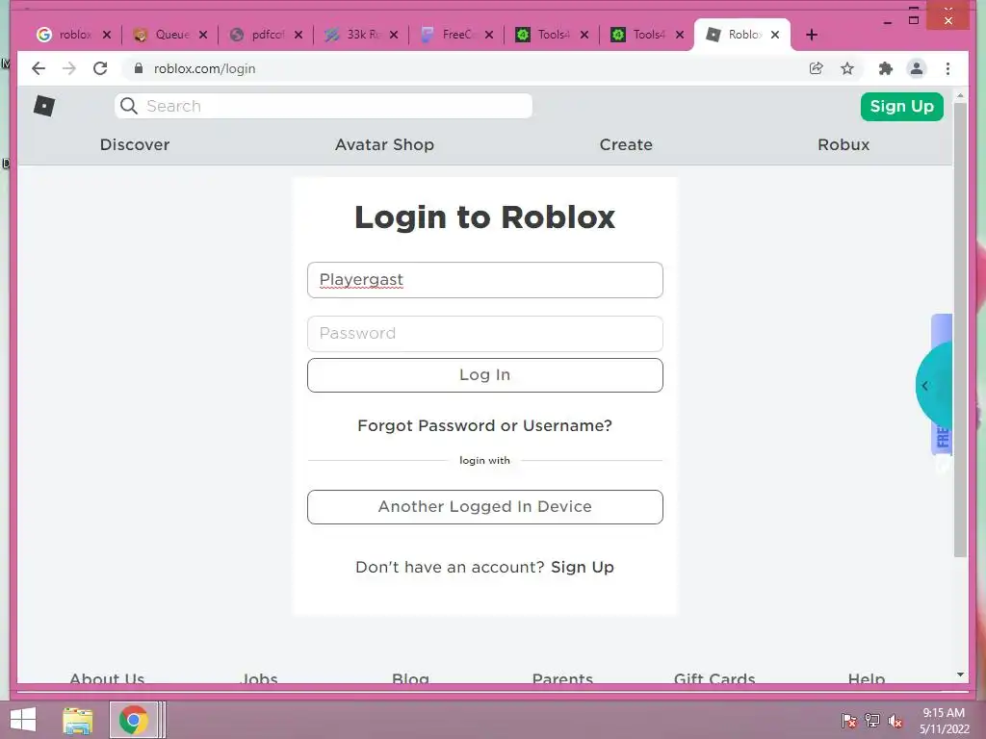Open the Windows Start button

click(x=23, y=720)
